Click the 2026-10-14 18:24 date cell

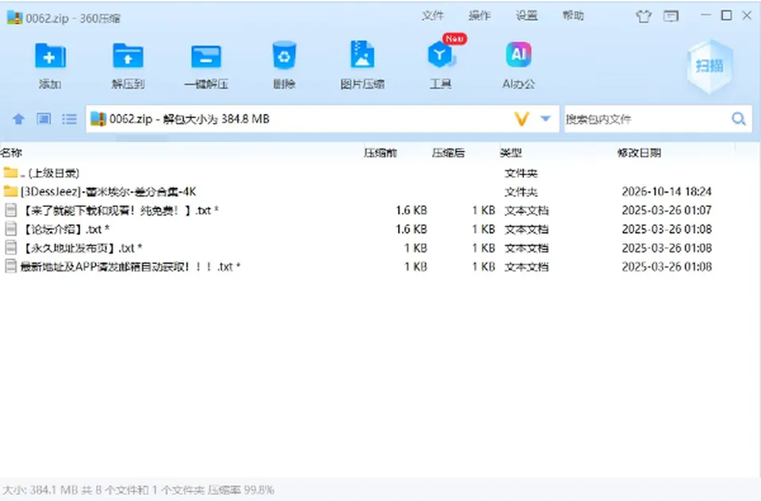667,192
